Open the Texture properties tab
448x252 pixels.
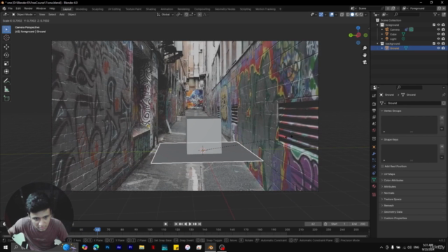pos(374,195)
